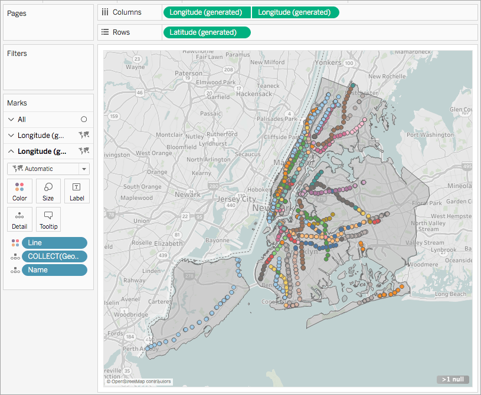
Task: Open the Label property on Marks card
Action: (77, 190)
